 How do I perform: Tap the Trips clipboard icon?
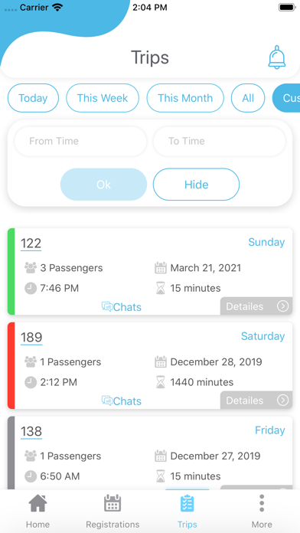(187, 503)
